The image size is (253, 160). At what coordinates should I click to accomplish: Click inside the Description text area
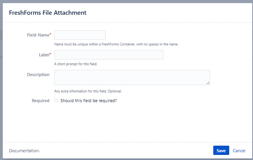(132, 77)
